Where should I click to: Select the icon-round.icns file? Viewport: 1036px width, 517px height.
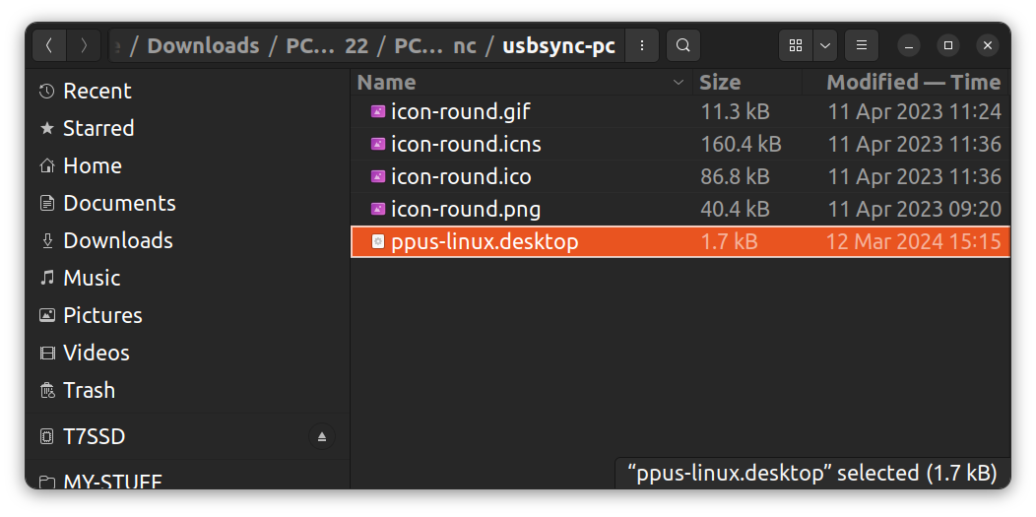[466, 144]
